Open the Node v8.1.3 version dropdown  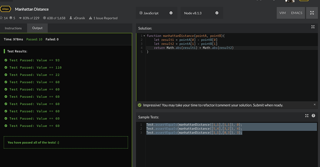(x=201, y=13)
